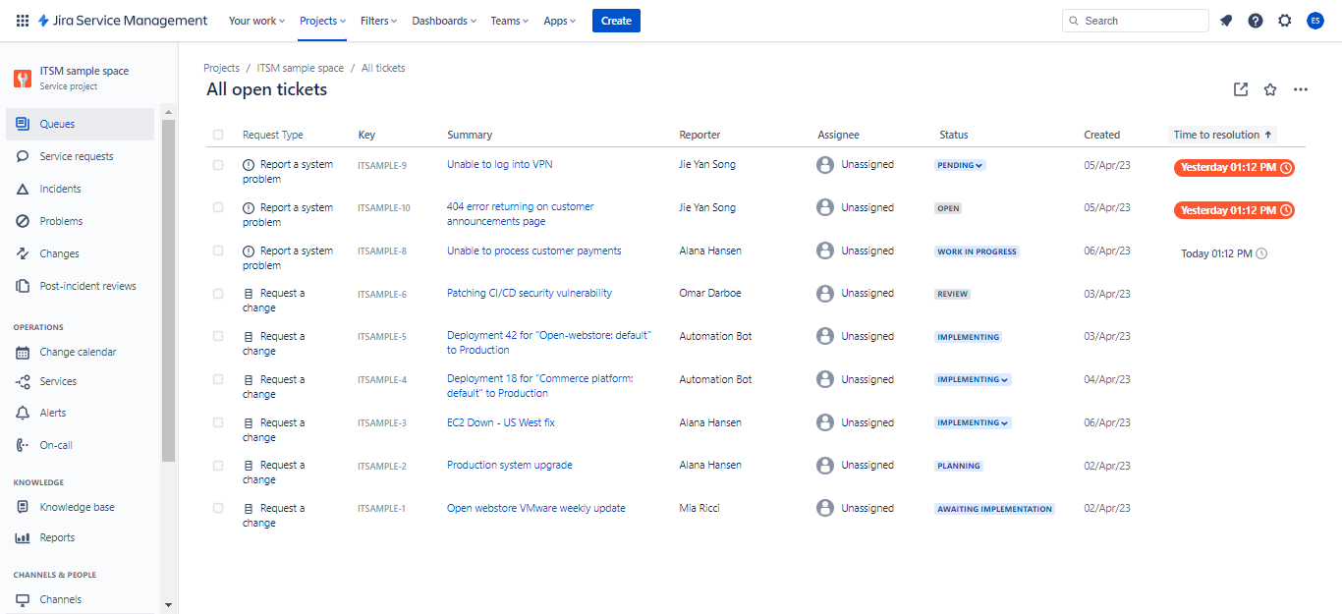The width and height of the screenshot is (1342, 614).
Task: Click the sidebar down scroll arrow
Action: point(168,605)
